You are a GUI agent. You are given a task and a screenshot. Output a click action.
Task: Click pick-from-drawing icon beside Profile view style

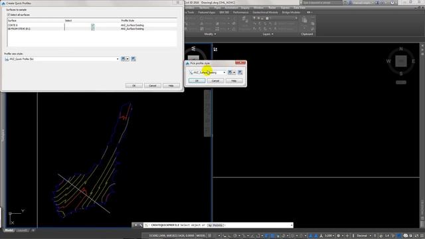[x=133, y=59]
